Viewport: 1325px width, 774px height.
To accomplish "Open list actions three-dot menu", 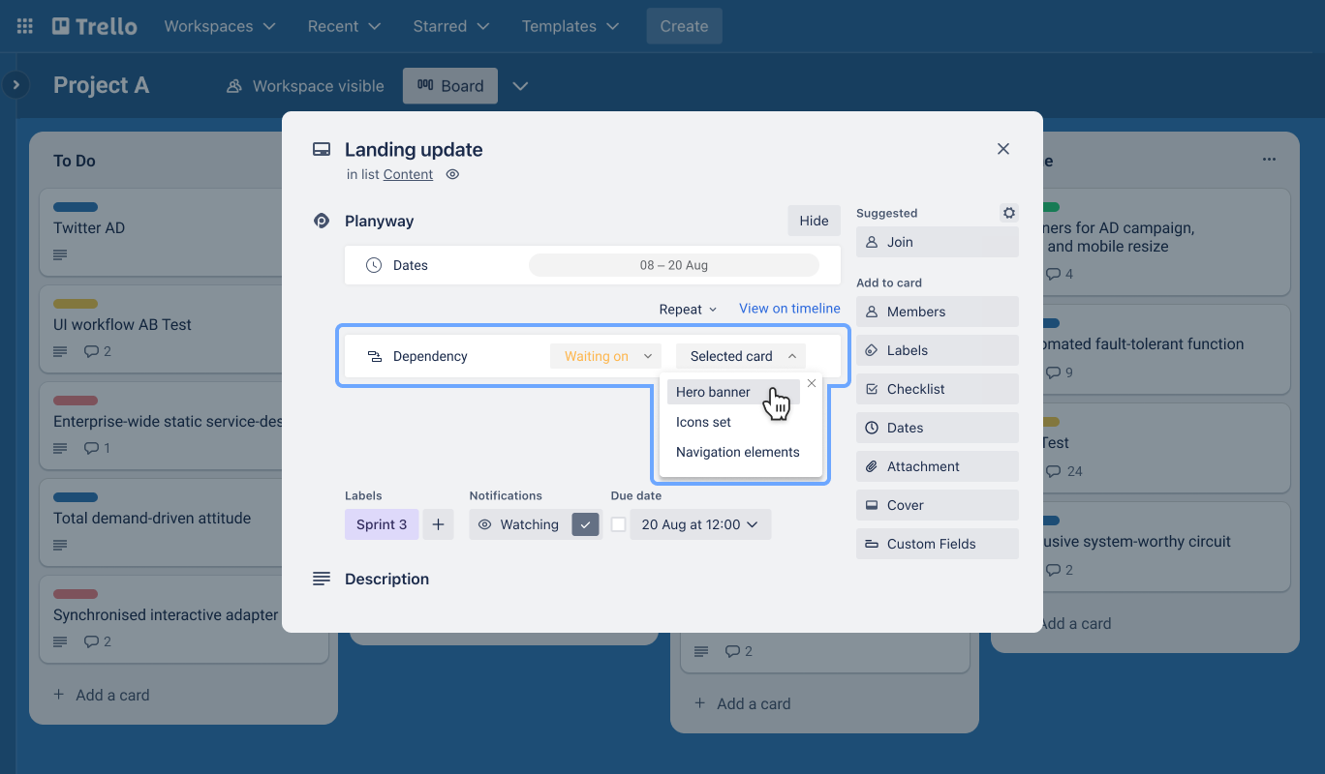I will (1269, 160).
